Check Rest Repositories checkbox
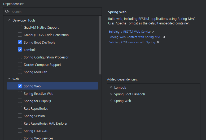This screenshot has width=206, height=140. pos(20,108)
